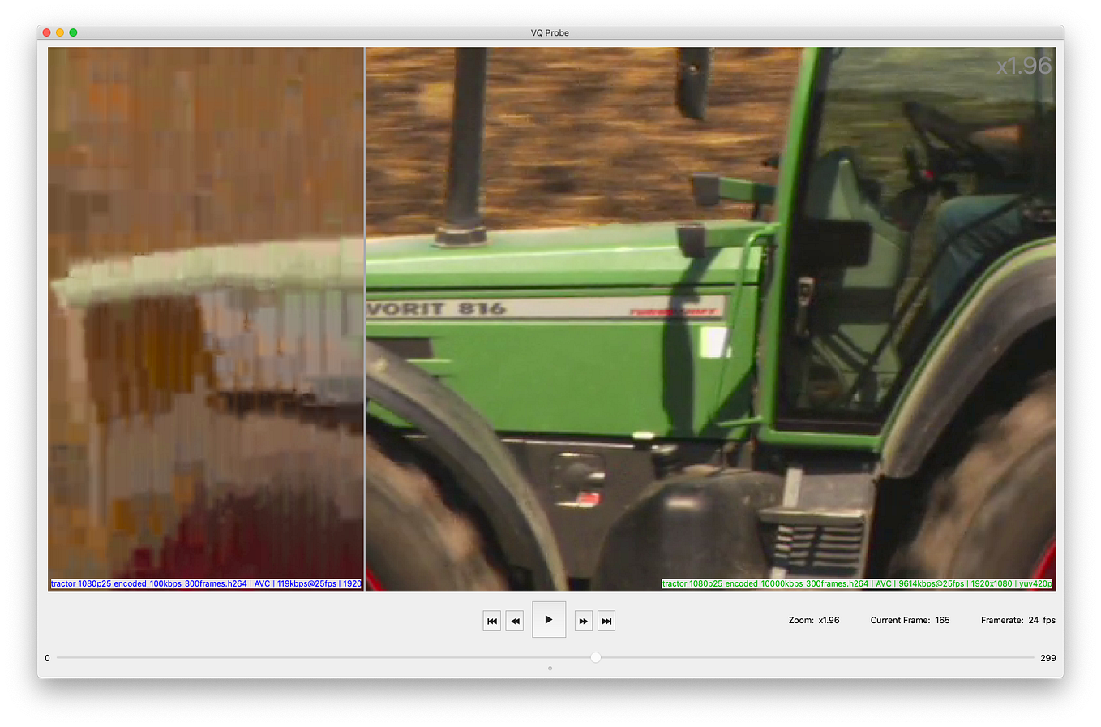This screenshot has width=1101, height=727.
Task: Click the Current Frame: 165 readout
Action: coord(910,619)
